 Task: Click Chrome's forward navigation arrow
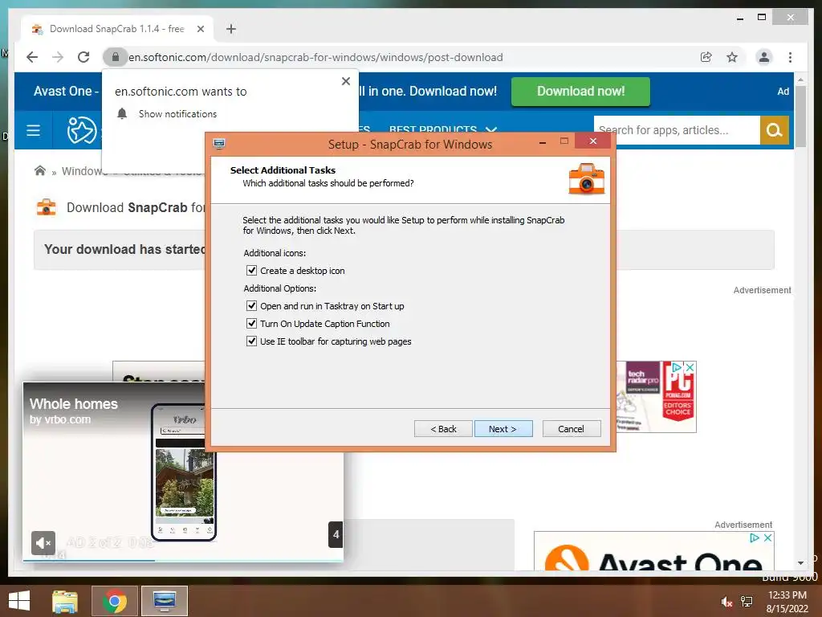[58, 57]
